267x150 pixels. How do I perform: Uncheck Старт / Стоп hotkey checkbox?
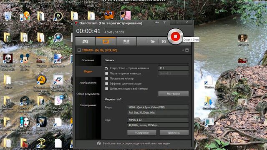107,68
